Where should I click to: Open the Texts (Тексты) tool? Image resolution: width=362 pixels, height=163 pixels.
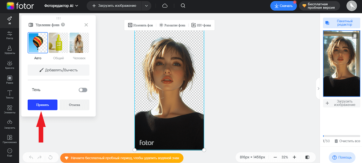(x=10, y=94)
